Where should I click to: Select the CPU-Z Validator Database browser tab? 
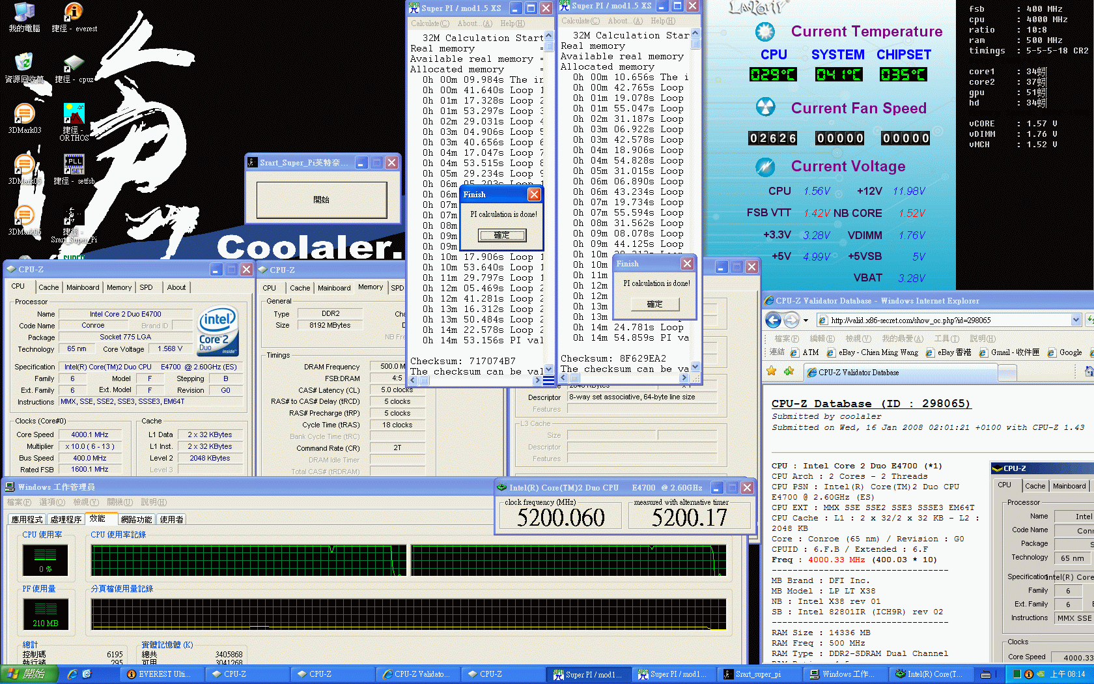901,373
